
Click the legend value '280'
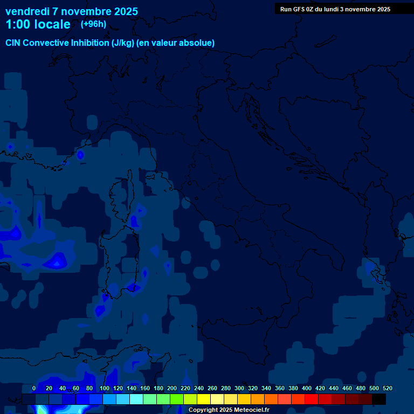click(x=225, y=388)
